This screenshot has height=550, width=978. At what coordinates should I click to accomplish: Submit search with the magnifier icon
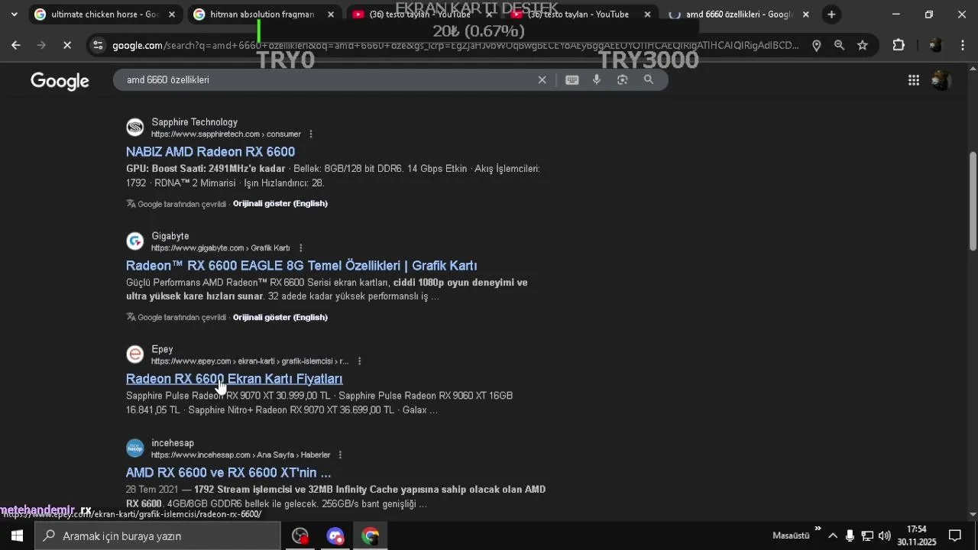pos(649,79)
